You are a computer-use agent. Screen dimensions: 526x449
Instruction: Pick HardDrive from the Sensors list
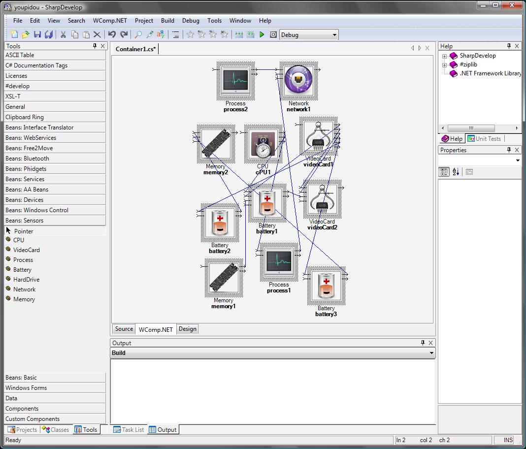pos(26,280)
